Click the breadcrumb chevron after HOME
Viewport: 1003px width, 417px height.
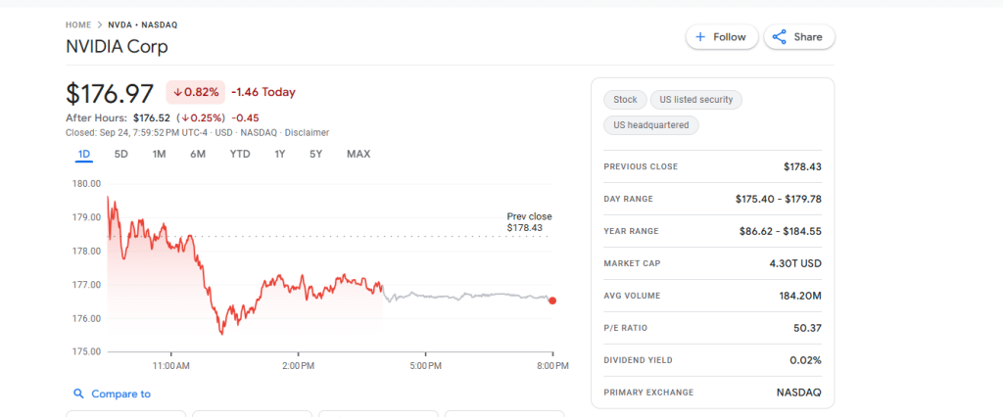100,24
